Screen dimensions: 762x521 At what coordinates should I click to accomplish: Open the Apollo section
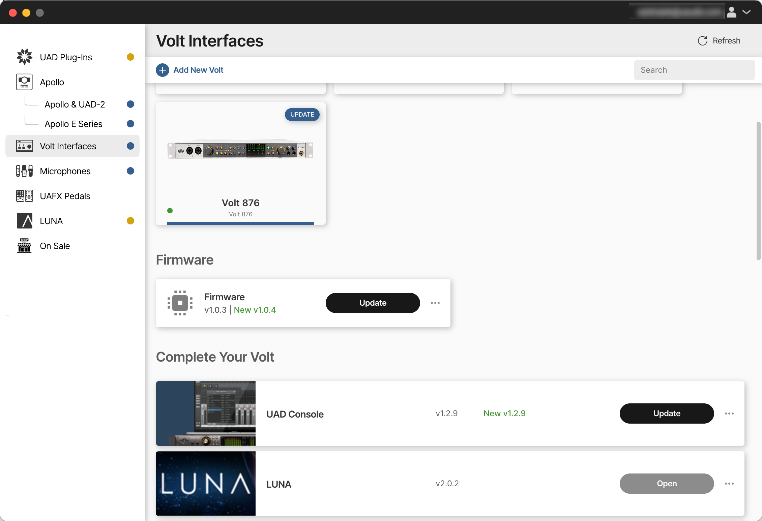click(x=52, y=82)
